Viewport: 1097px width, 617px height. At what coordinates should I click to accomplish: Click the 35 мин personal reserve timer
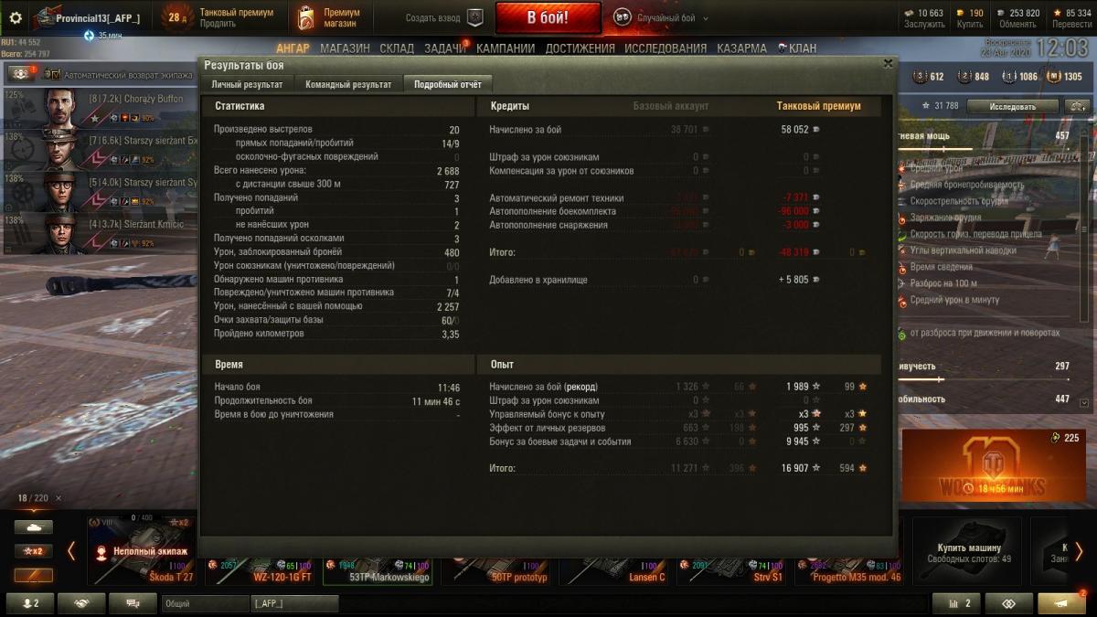point(101,35)
